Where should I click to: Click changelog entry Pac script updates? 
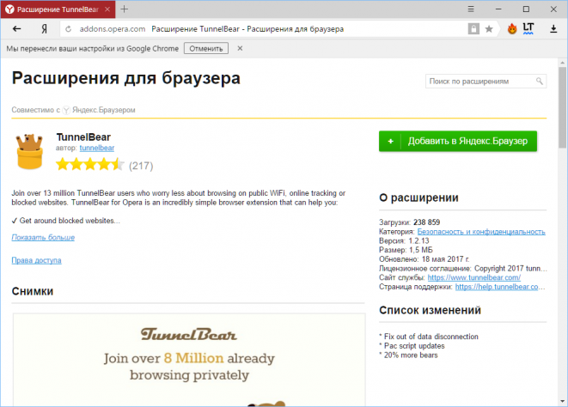pos(414,346)
